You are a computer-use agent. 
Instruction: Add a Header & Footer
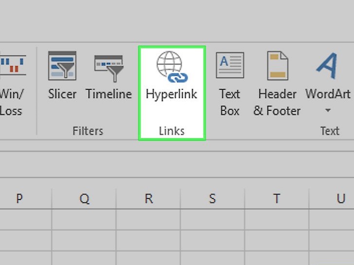(x=277, y=83)
